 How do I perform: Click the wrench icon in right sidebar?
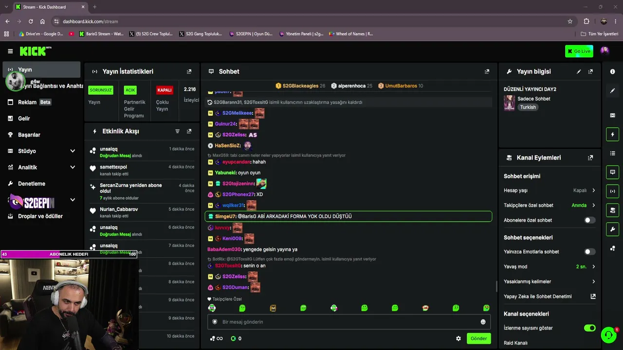612,229
